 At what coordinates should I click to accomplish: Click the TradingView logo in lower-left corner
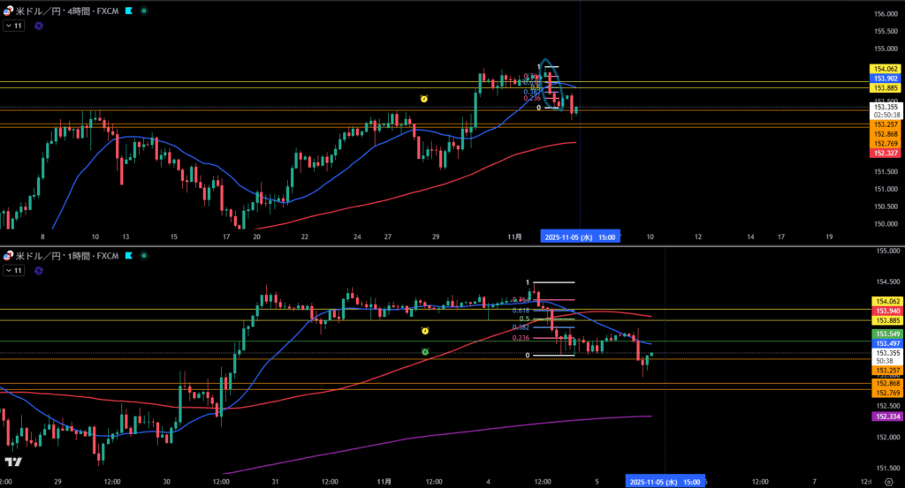[x=14, y=462]
